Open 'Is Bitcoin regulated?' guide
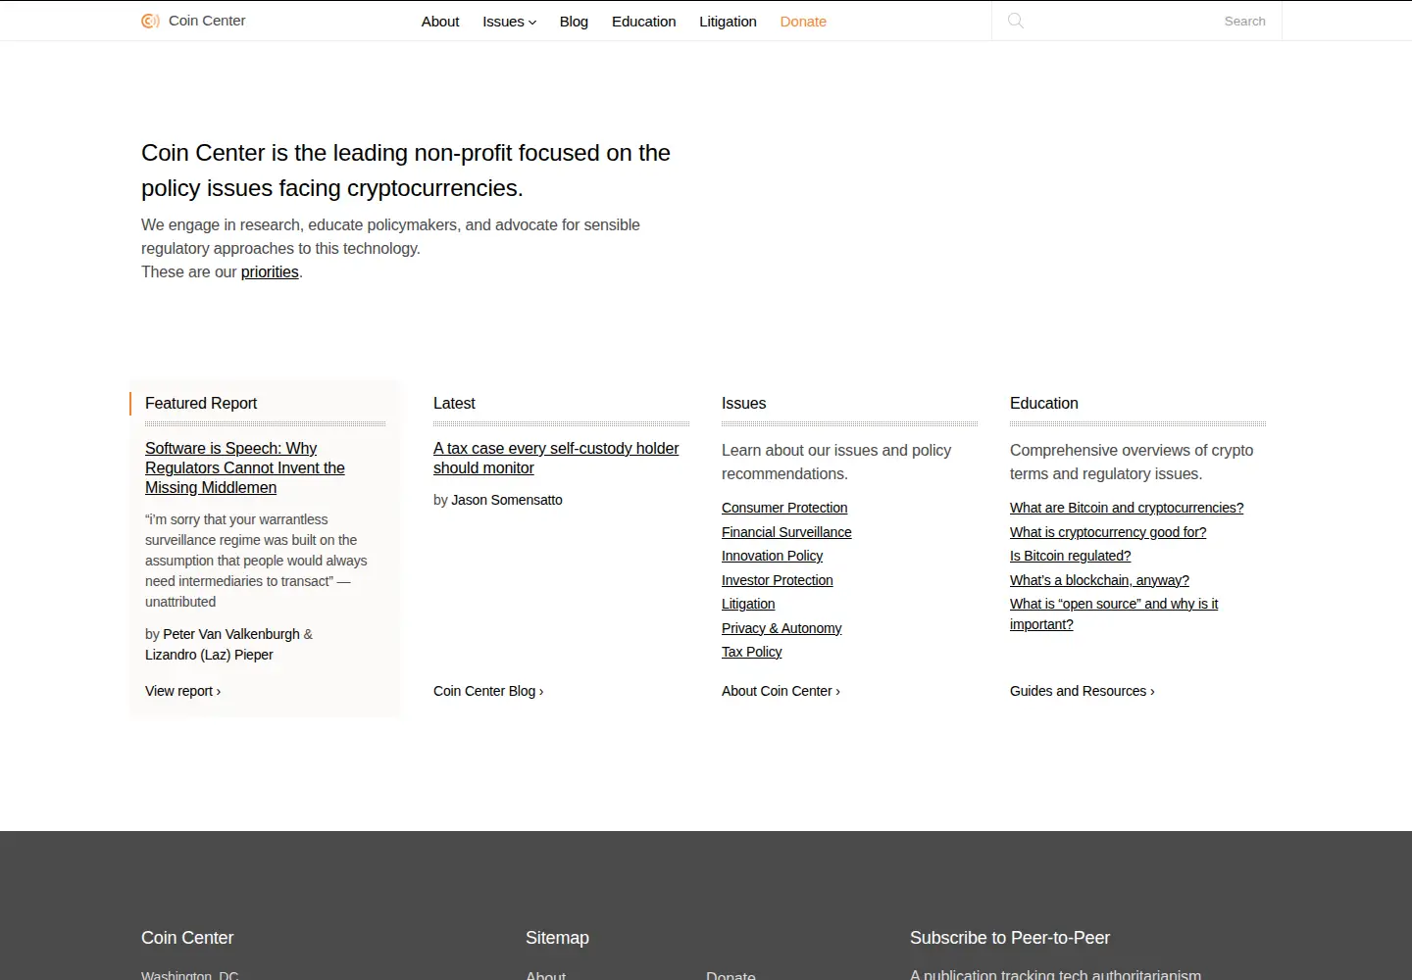The height and width of the screenshot is (980, 1412). click(x=1071, y=556)
